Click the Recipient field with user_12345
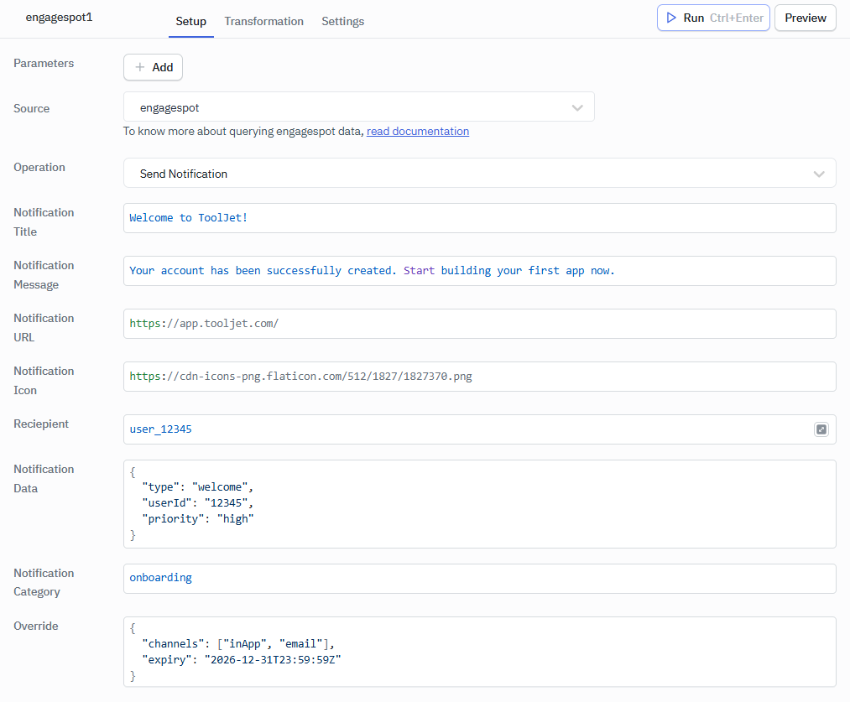This screenshot has height=702, width=850. click(466, 429)
